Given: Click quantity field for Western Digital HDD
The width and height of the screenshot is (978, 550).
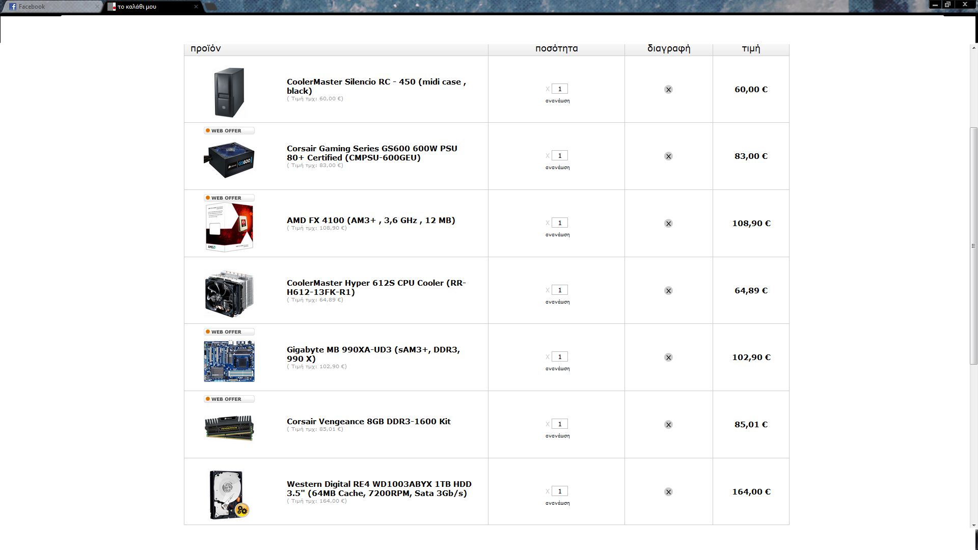Looking at the screenshot, I should [560, 491].
